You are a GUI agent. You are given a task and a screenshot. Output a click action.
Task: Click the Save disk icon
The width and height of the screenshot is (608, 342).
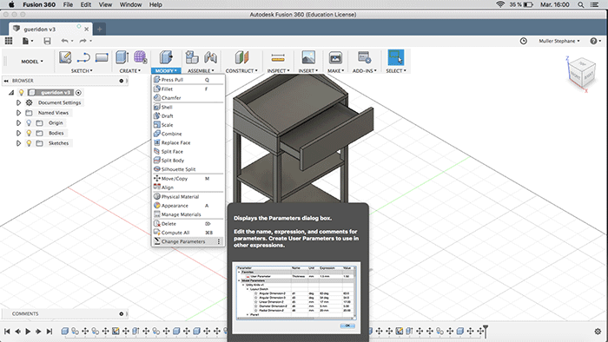coord(47,41)
